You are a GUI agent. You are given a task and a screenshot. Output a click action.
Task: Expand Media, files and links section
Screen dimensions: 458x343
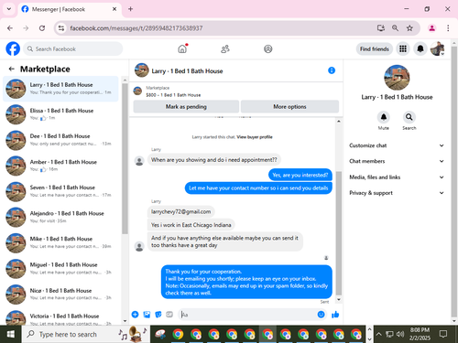pos(397,177)
